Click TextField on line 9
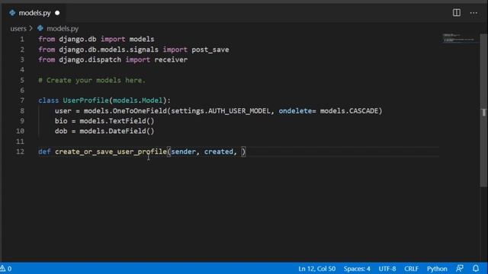 127,121
